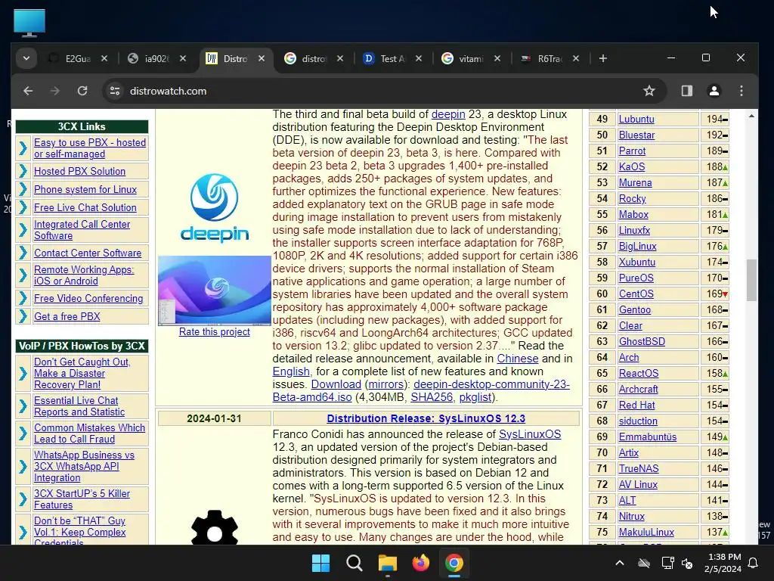Click the deepin SHA256 link
Screen dimensions: 774x581
[x=432, y=397]
